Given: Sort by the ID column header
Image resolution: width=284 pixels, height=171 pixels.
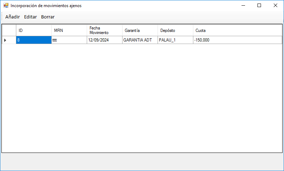Looking at the screenshot, I should point(34,30).
